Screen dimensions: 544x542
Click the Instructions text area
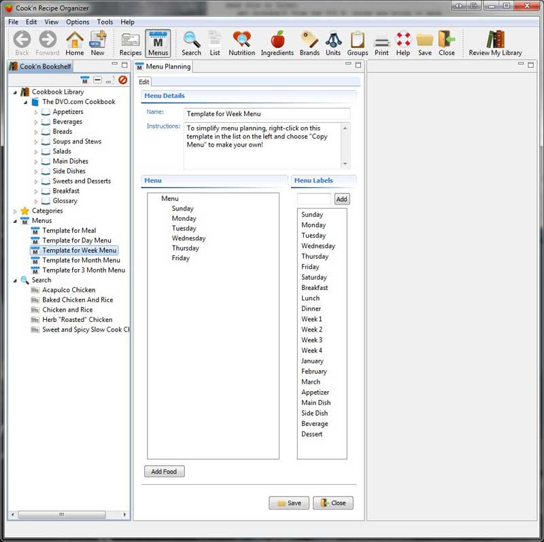[262, 145]
